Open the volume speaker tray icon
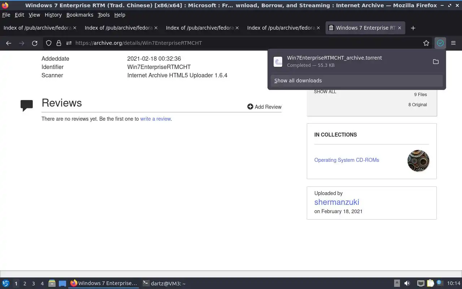 click(407, 283)
